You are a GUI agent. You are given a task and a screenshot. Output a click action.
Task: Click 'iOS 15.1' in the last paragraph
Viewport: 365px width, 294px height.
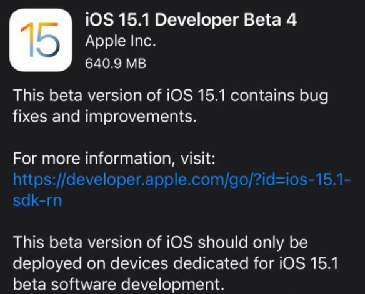[x=307, y=263]
